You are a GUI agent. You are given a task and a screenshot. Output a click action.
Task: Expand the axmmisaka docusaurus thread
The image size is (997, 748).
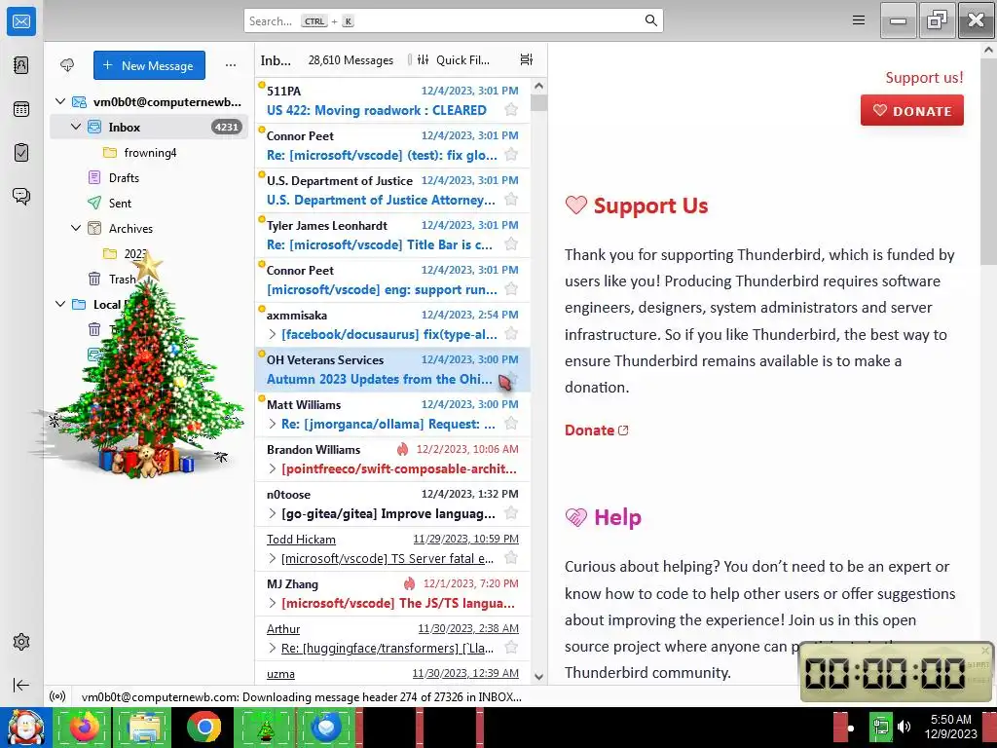pos(273,334)
